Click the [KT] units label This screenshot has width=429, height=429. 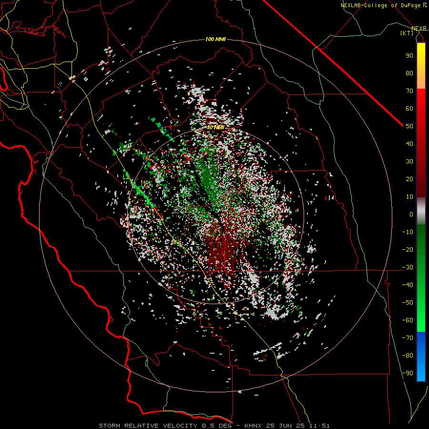click(x=407, y=33)
